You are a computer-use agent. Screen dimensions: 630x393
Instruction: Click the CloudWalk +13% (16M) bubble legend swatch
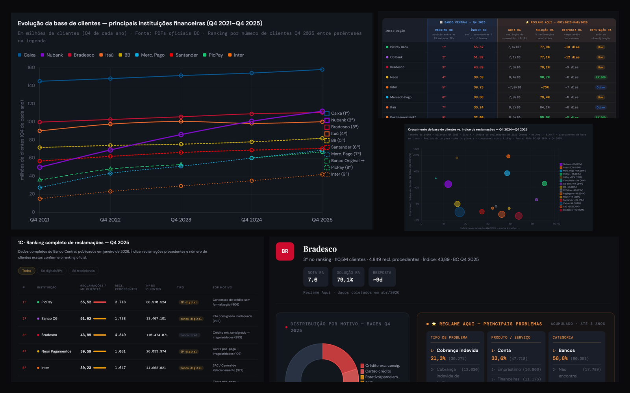point(561,180)
